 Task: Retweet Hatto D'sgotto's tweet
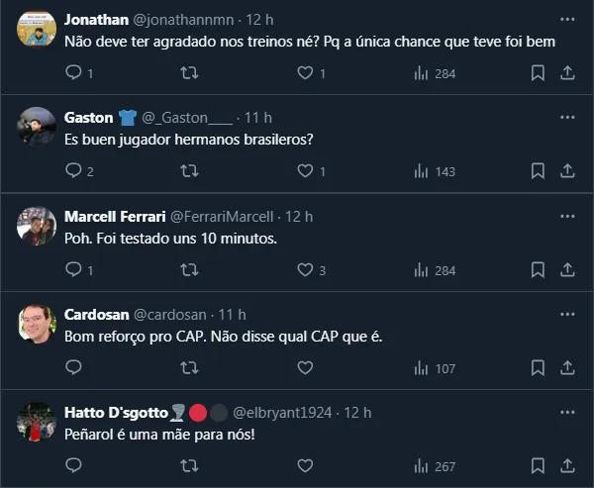click(188, 466)
